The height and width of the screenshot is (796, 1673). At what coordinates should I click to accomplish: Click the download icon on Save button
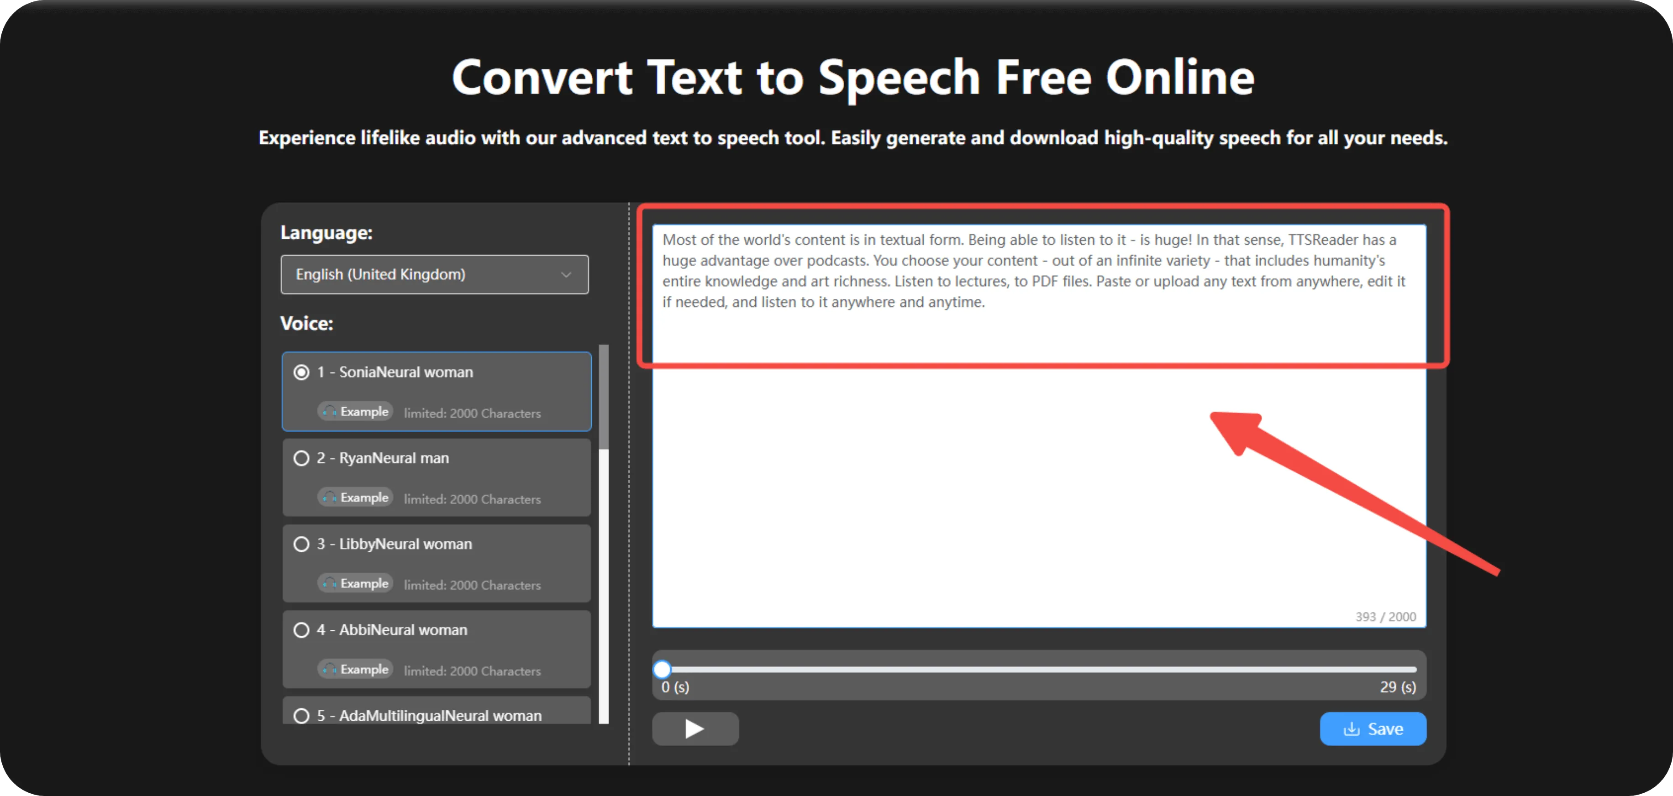point(1352,729)
